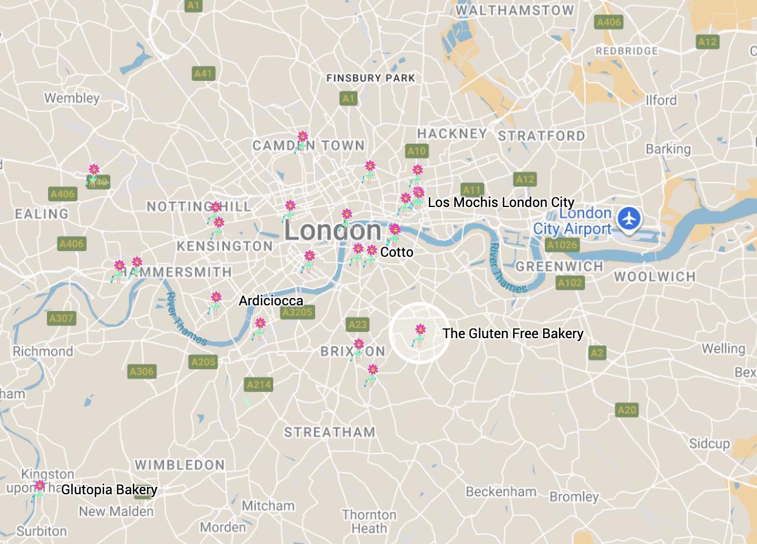This screenshot has width=757, height=544.
Task: Click the A23 road shield near Brixton
Action: tap(358, 325)
